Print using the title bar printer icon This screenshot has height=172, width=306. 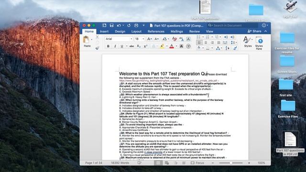pos(136,25)
